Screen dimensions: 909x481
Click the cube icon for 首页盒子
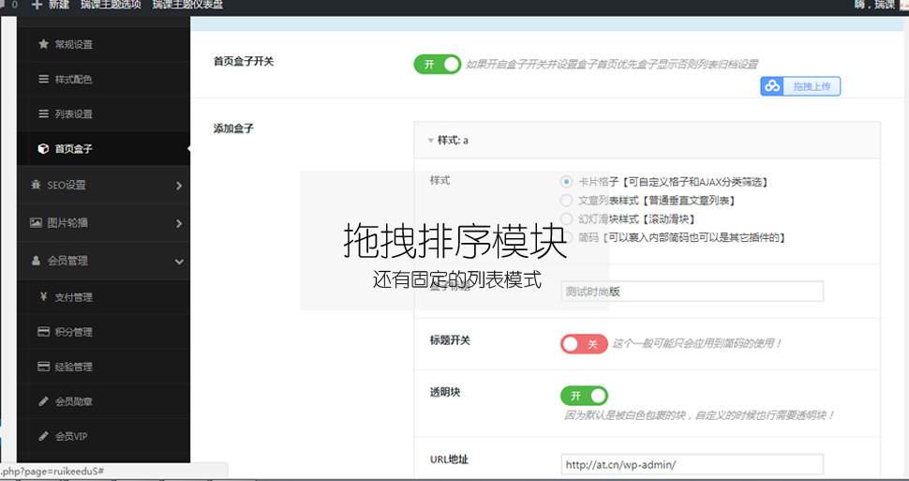(43, 148)
